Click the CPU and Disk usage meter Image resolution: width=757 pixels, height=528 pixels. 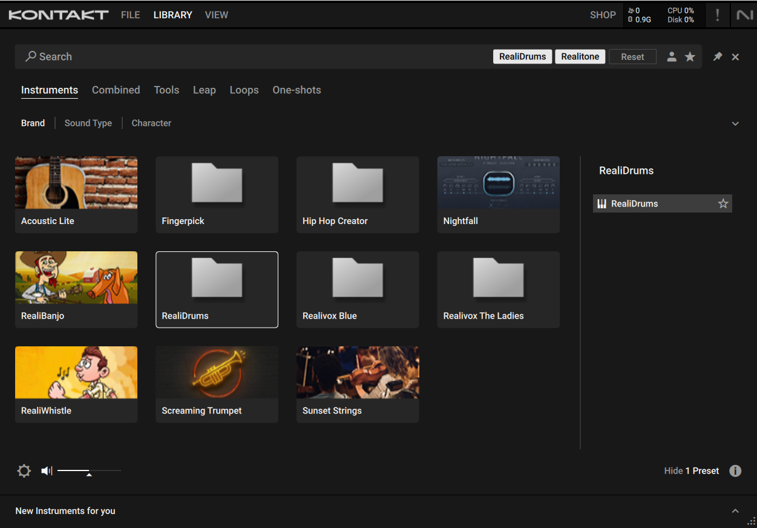681,15
